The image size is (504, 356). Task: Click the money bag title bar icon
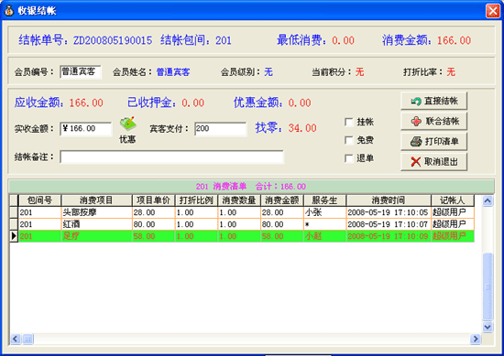(x=9, y=10)
